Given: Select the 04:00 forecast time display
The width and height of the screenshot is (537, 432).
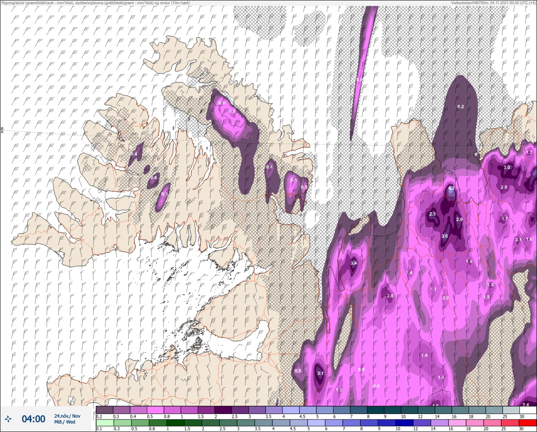Looking at the screenshot, I should tap(34, 419).
